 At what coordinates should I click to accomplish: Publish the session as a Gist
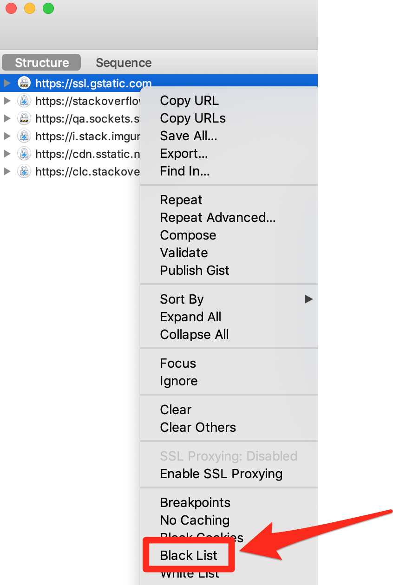point(194,270)
